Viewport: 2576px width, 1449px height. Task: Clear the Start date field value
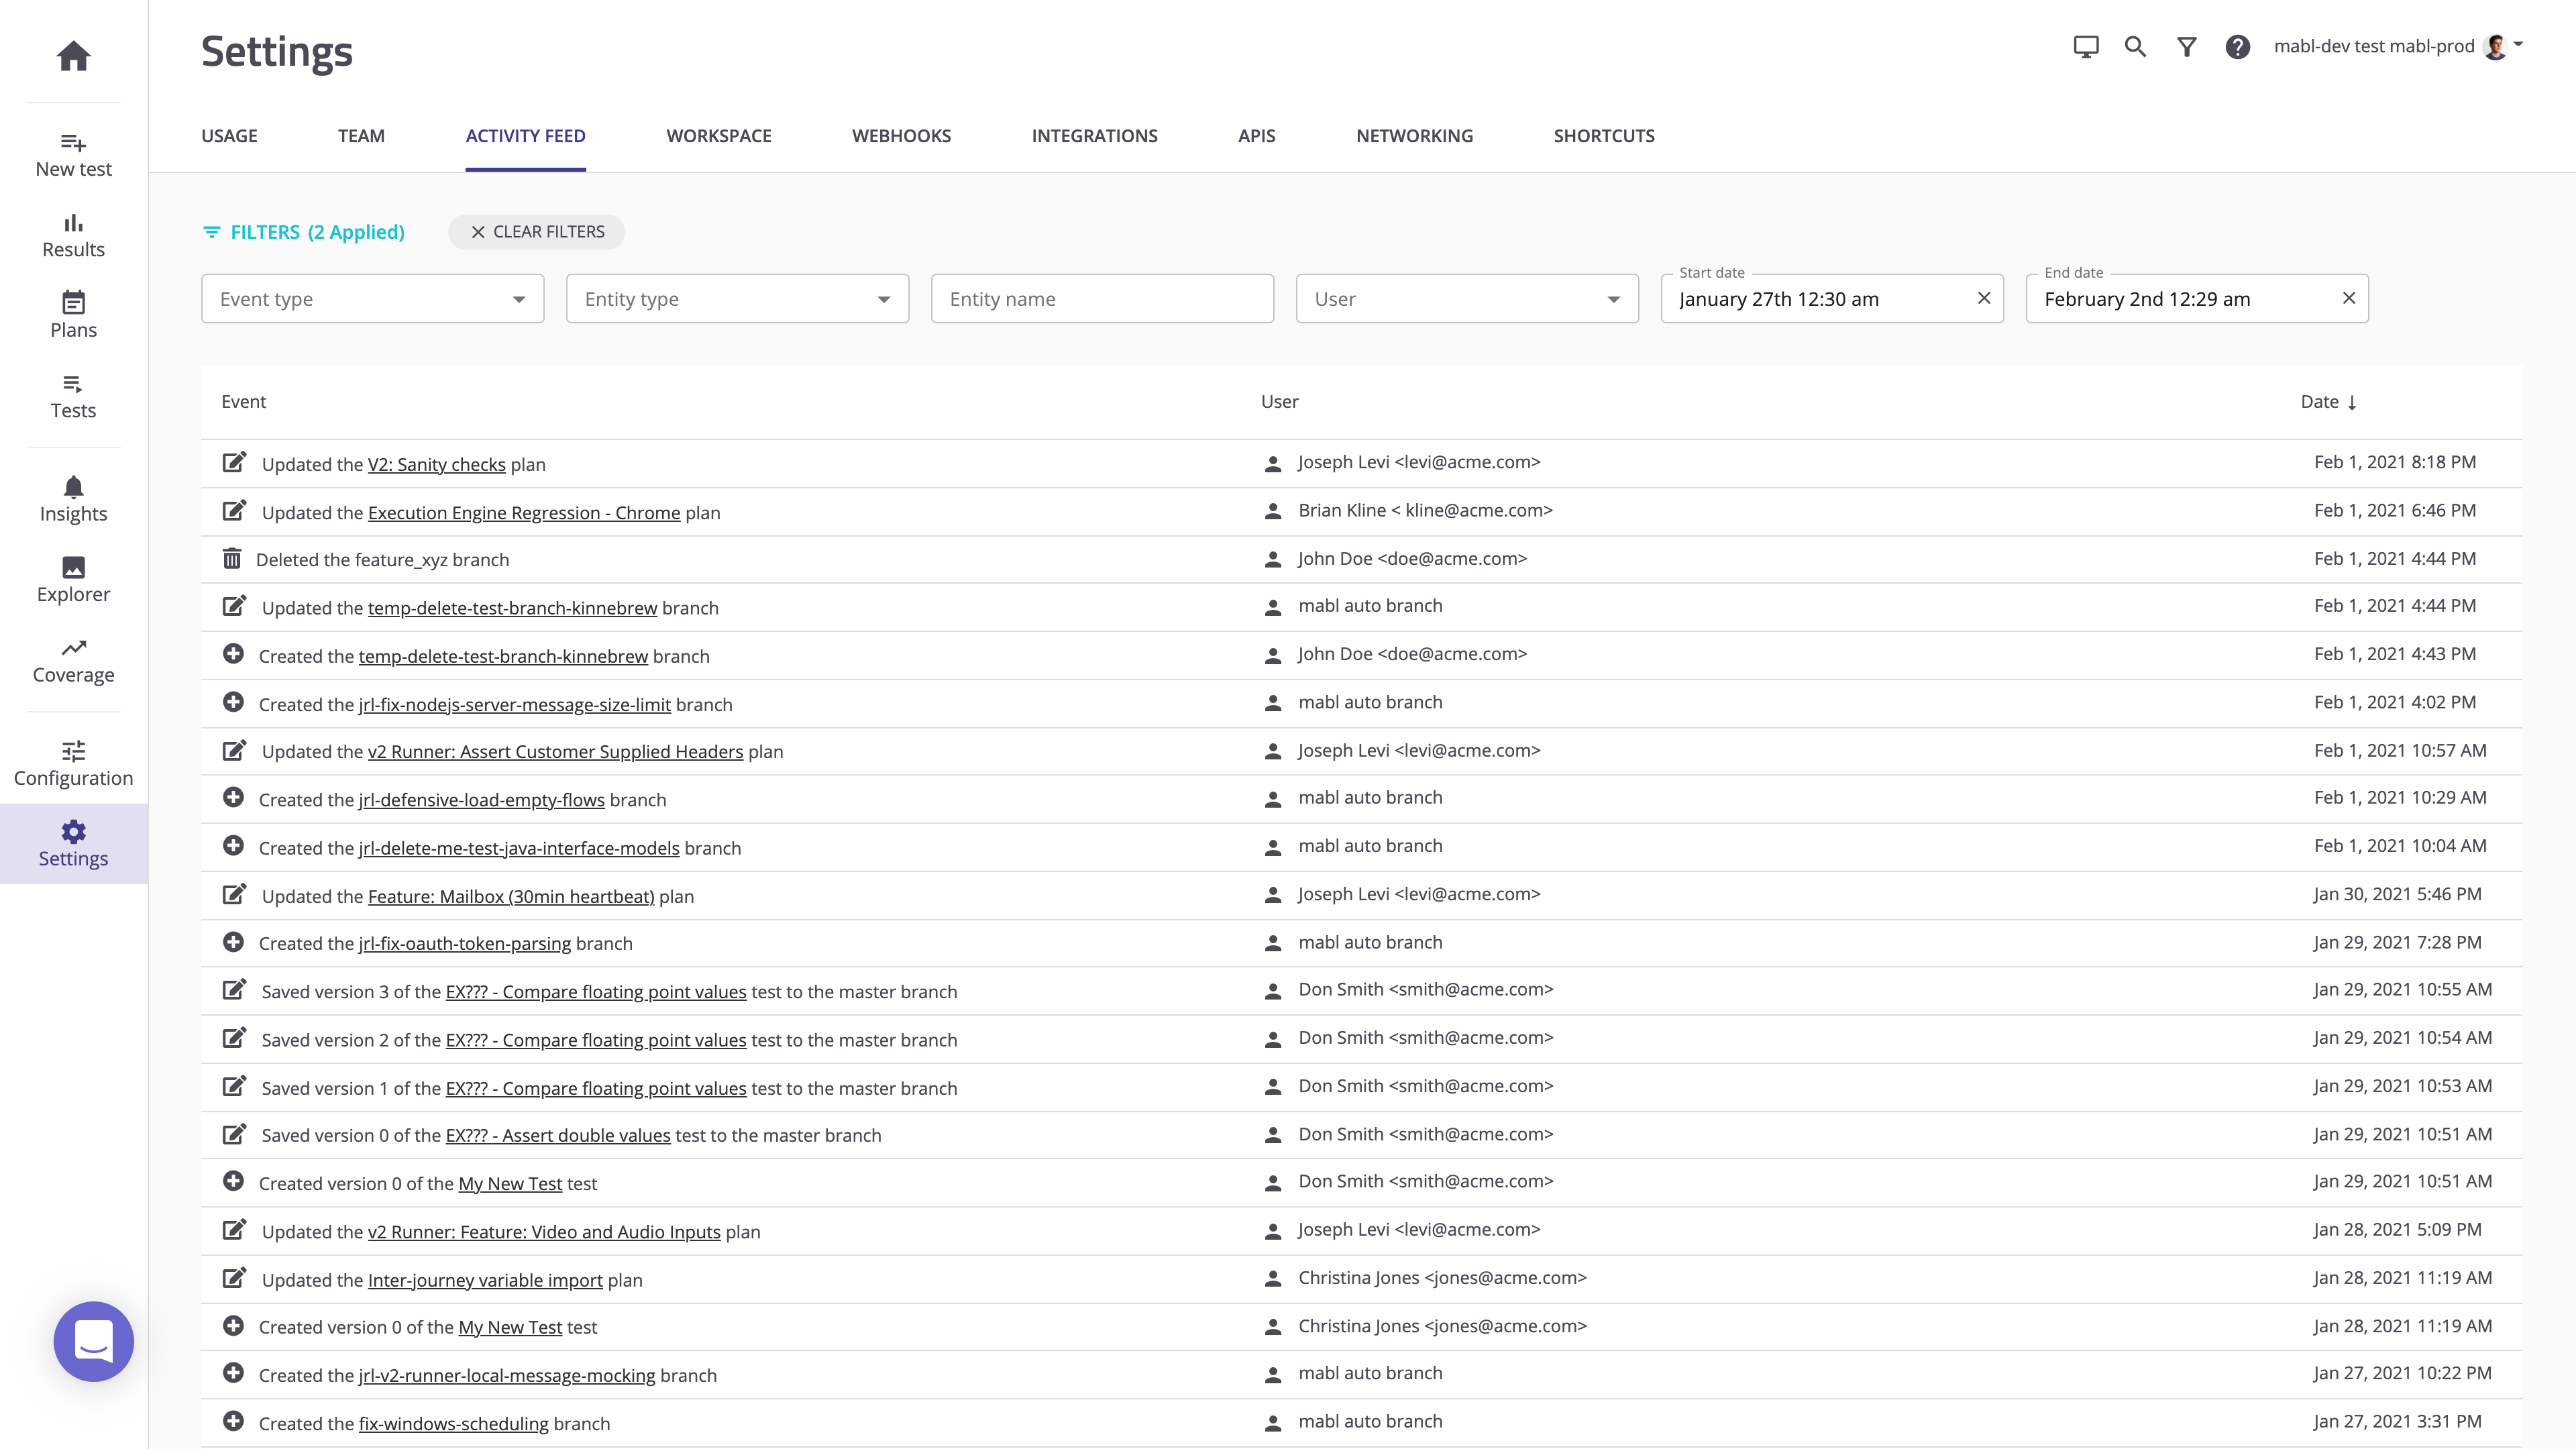click(1984, 298)
